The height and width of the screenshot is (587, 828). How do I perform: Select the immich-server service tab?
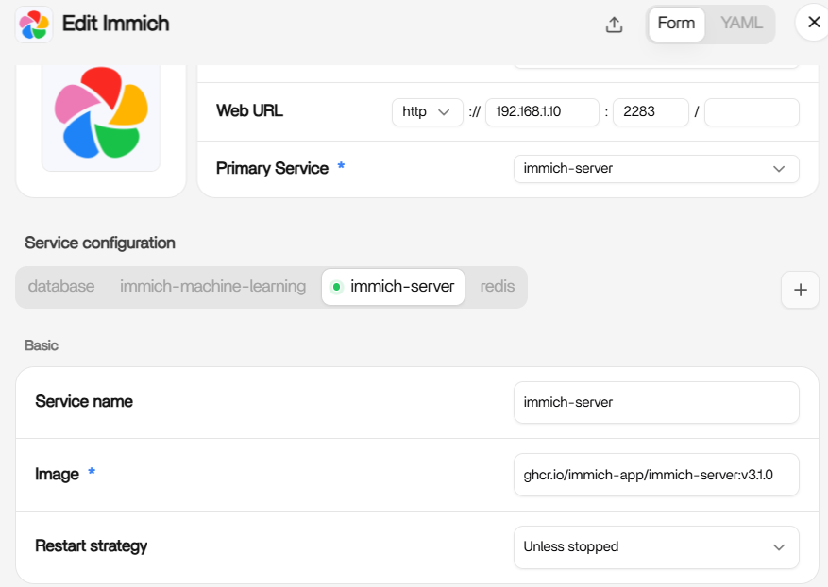point(393,287)
